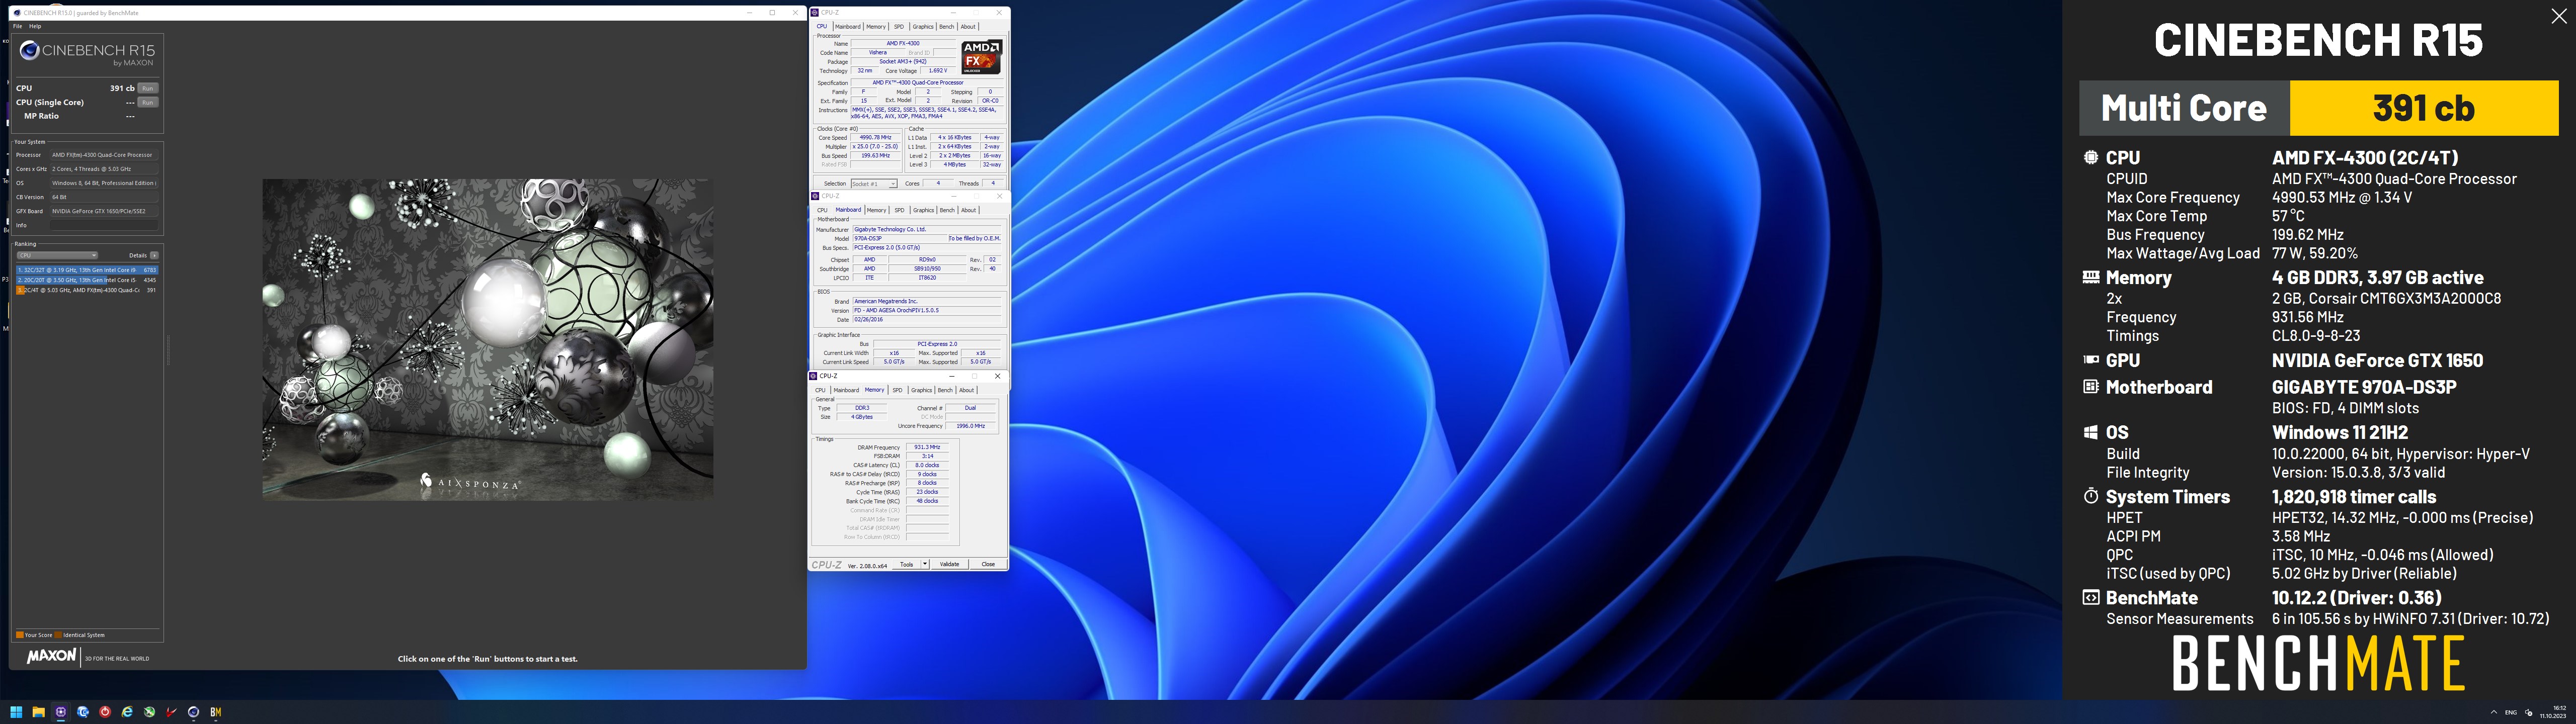
Task: Click the Tools button in CPU-Z
Action: click(x=906, y=564)
